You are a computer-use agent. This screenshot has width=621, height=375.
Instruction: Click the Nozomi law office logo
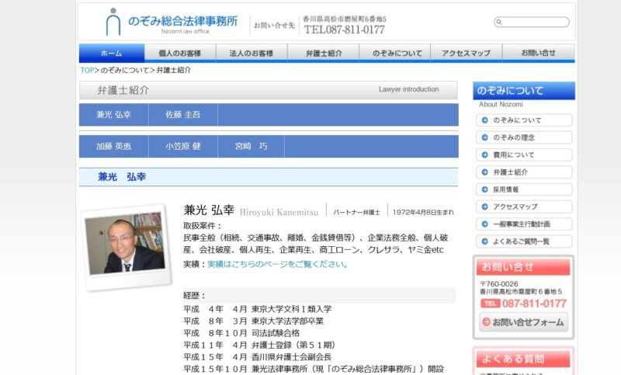(x=172, y=23)
